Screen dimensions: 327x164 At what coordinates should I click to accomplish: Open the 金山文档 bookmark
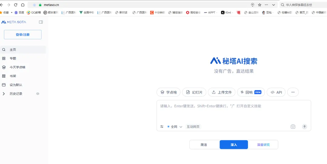(x=252, y=12)
